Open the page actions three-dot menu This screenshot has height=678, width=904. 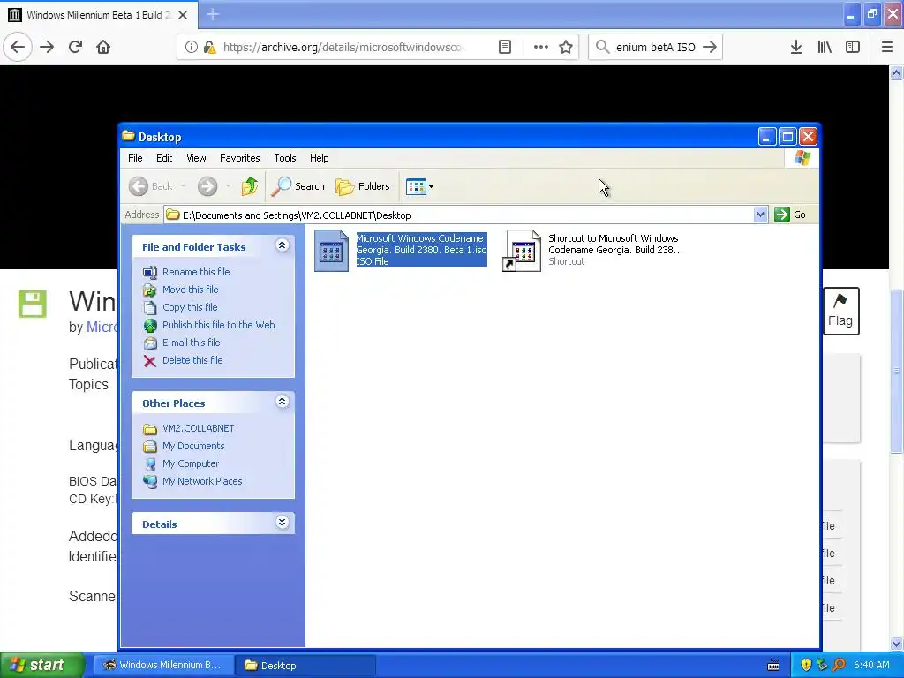pos(541,47)
